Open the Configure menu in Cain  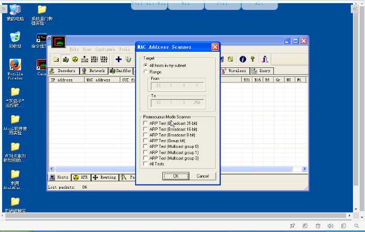[x=105, y=49]
